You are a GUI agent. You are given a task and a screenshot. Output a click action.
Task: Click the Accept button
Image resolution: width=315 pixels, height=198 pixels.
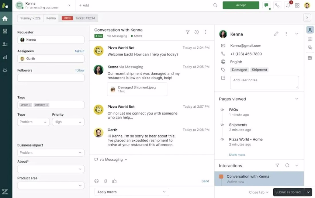pos(241,5)
